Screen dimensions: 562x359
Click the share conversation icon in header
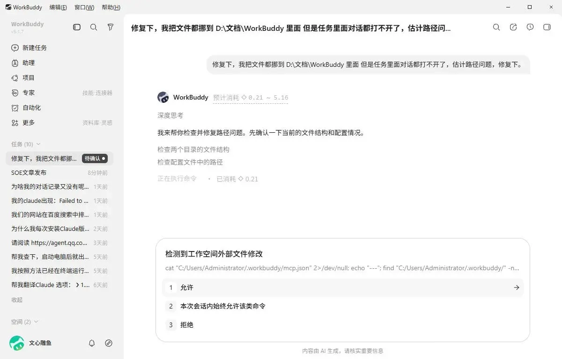coord(513,27)
